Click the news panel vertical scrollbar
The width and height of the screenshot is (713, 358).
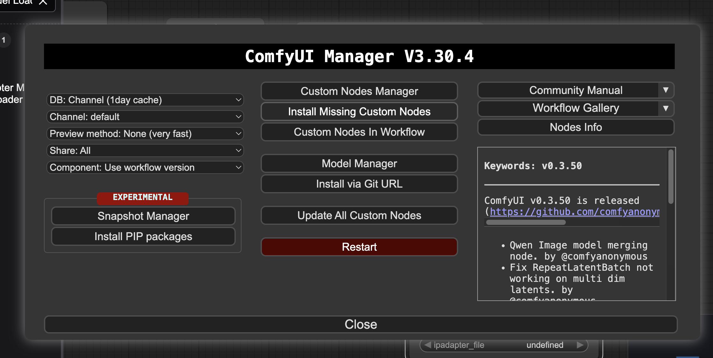[671, 177]
